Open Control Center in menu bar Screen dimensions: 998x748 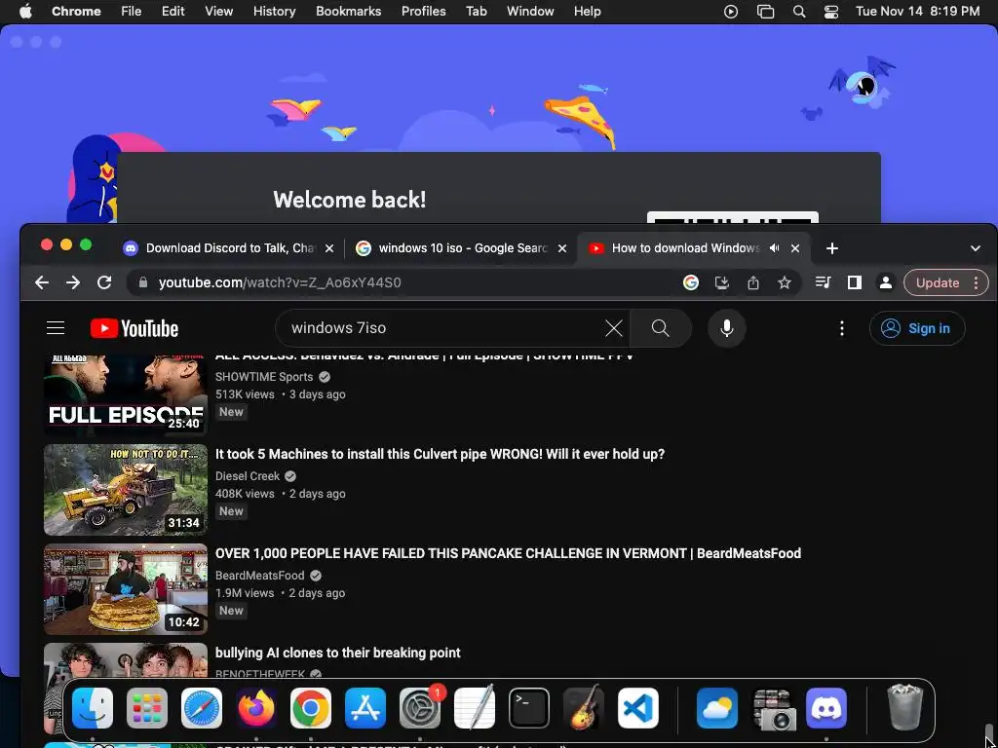coord(831,12)
